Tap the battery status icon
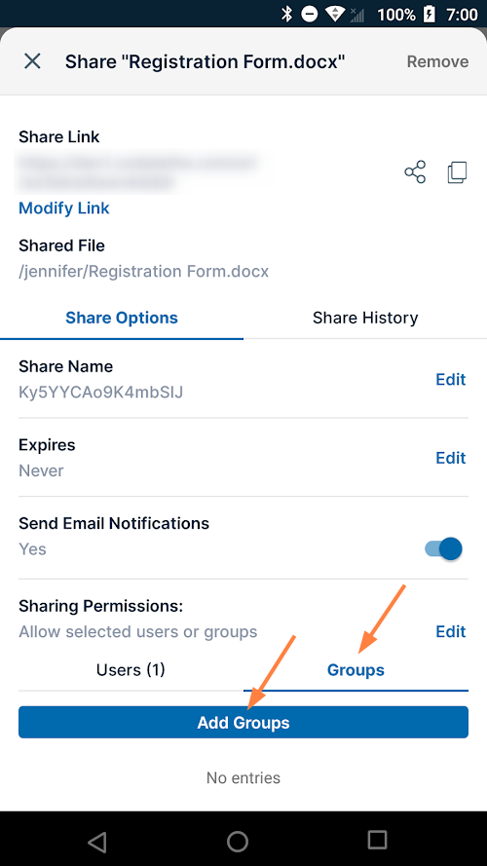The width and height of the screenshot is (487, 866). 429,14
